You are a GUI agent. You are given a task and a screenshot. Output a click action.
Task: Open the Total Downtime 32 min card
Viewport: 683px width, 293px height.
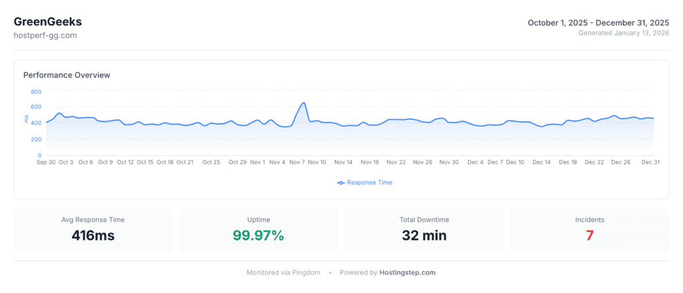(x=424, y=230)
